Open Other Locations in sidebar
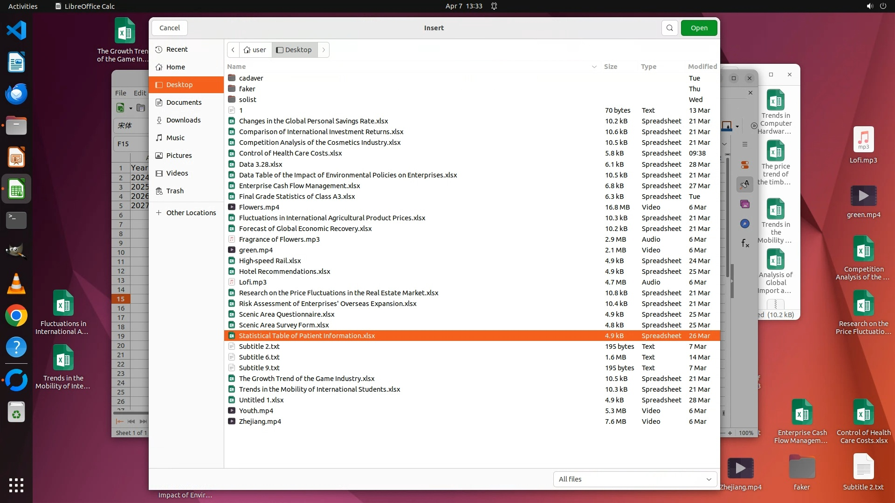 (191, 213)
